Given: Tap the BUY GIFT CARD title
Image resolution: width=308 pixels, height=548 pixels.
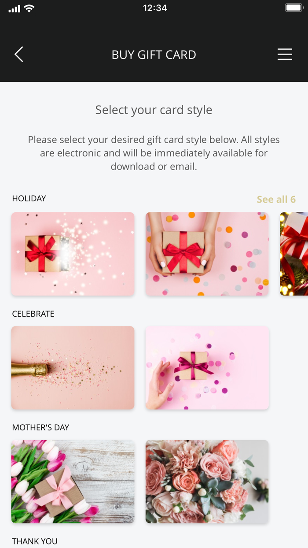Looking at the screenshot, I should tap(154, 55).
